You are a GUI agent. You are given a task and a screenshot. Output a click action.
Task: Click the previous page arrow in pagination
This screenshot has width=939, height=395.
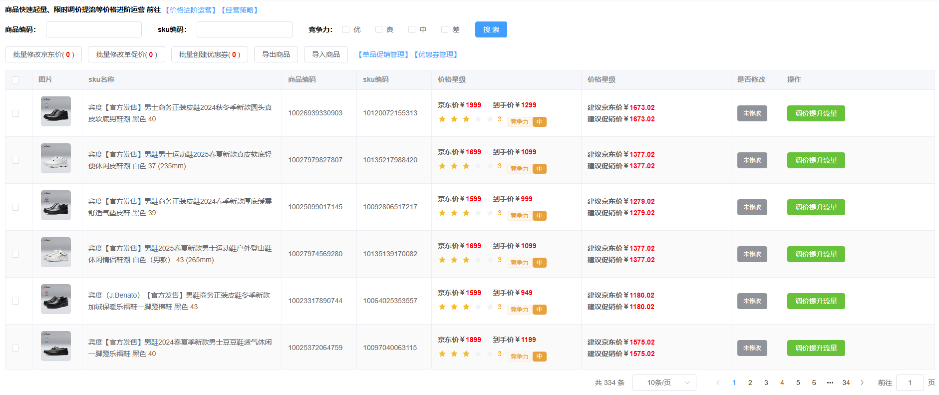pyautogui.click(x=718, y=383)
